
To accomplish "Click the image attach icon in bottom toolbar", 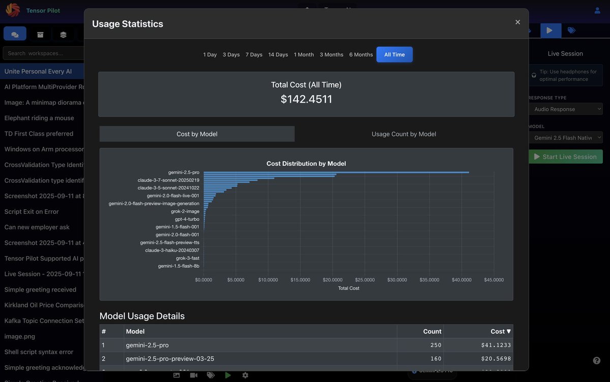I will pyautogui.click(x=176, y=375).
